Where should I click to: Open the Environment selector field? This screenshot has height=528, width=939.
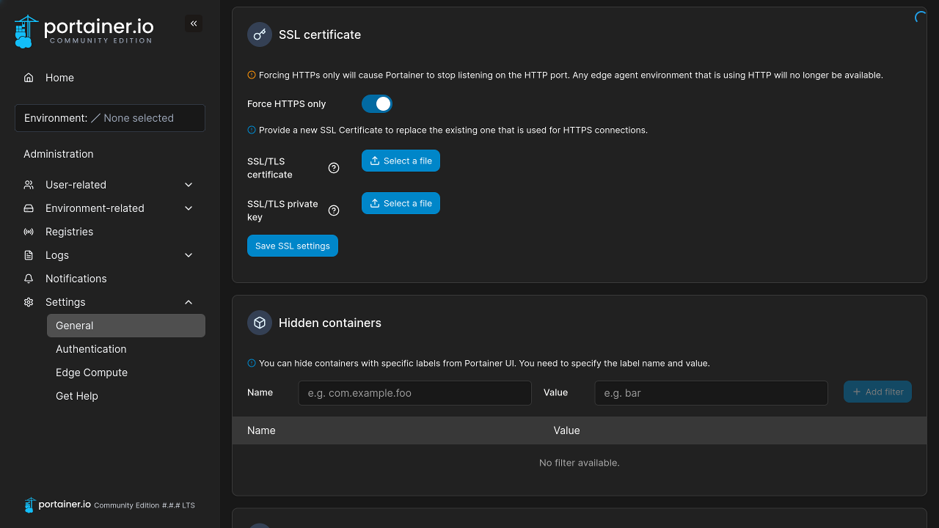[109, 117]
